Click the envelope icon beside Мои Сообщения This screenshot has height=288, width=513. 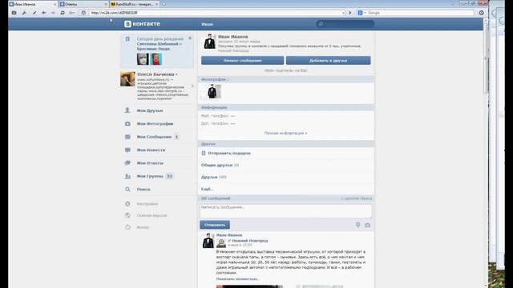pos(127,137)
